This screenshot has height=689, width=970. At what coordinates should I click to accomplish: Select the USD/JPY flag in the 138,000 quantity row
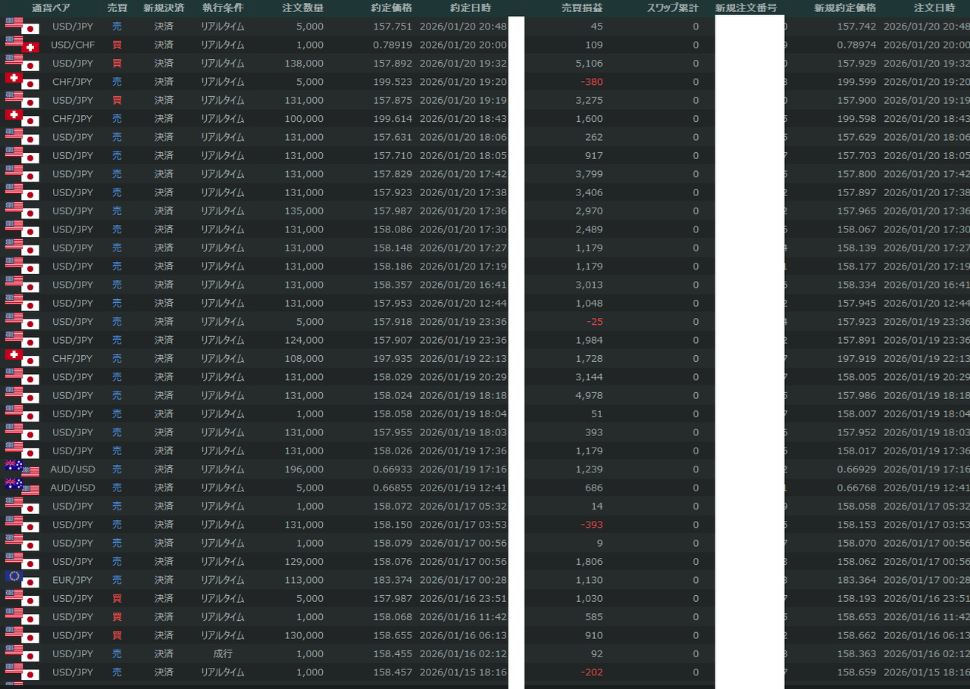(22, 64)
